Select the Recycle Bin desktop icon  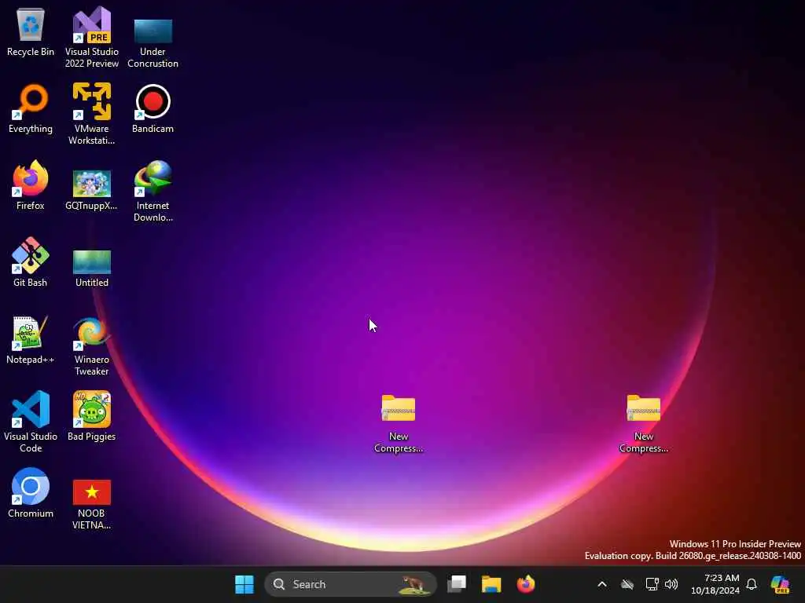pos(31,31)
